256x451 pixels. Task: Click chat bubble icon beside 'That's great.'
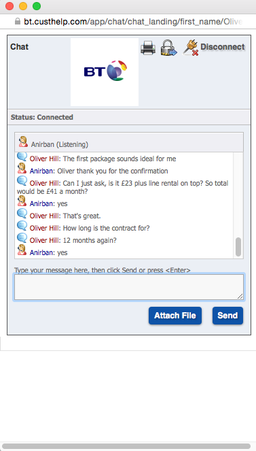22,214
